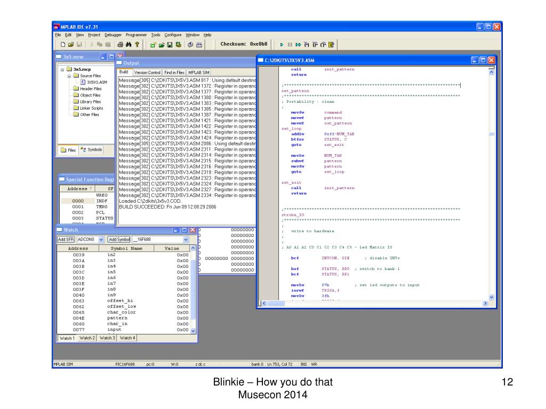This screenshot has height=409, width=546.
Task: Switch to Find in Files output tab
Action: tap(174, 72)
